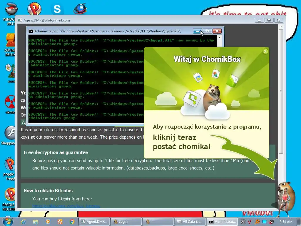Click the red V tray icon
This screenshot has height=226, width=301.
249,222
